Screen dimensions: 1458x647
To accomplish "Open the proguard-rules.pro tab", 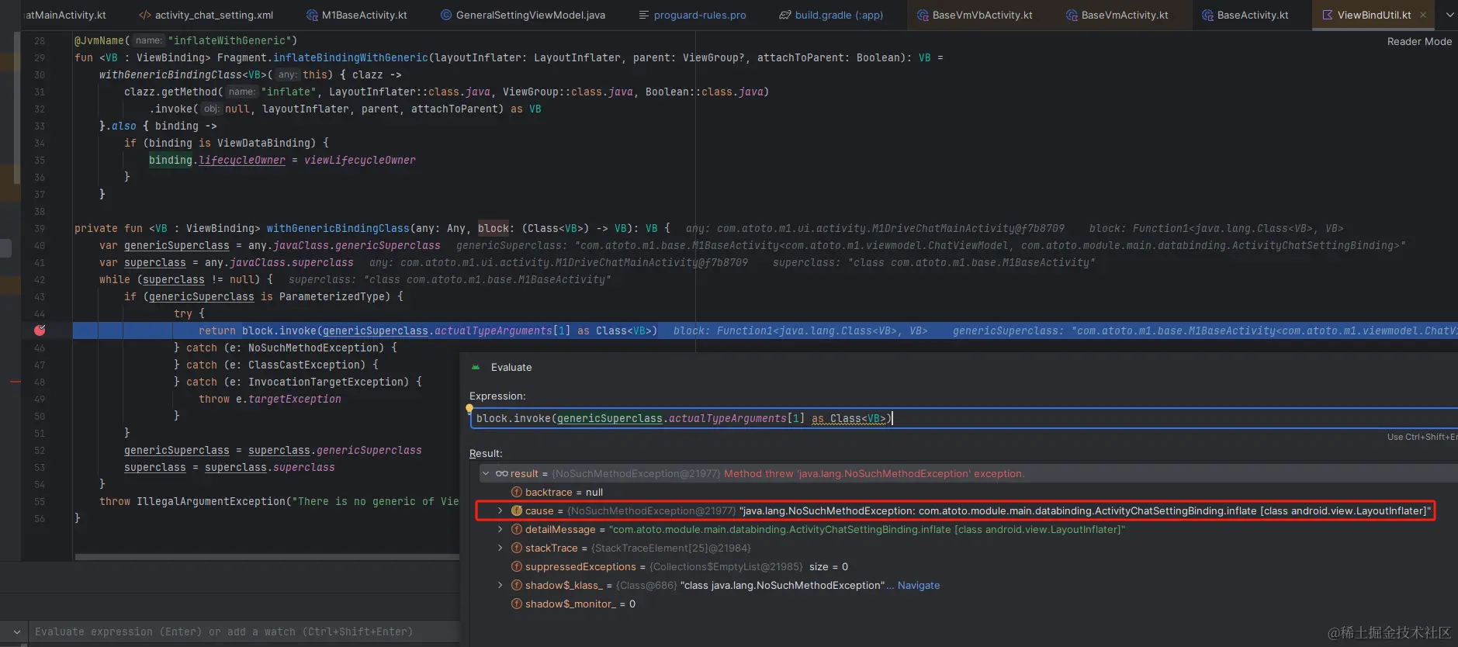I will [x=691, y=15].
